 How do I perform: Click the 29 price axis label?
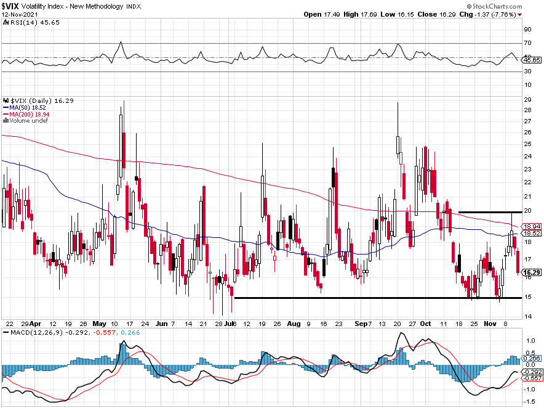[x=528, y=100]
